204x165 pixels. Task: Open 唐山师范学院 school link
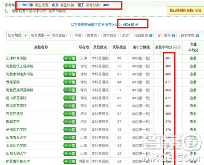16,98
